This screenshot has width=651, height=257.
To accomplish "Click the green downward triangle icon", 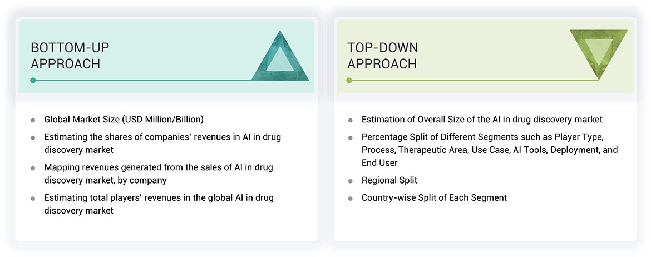I will pos(599,52).
